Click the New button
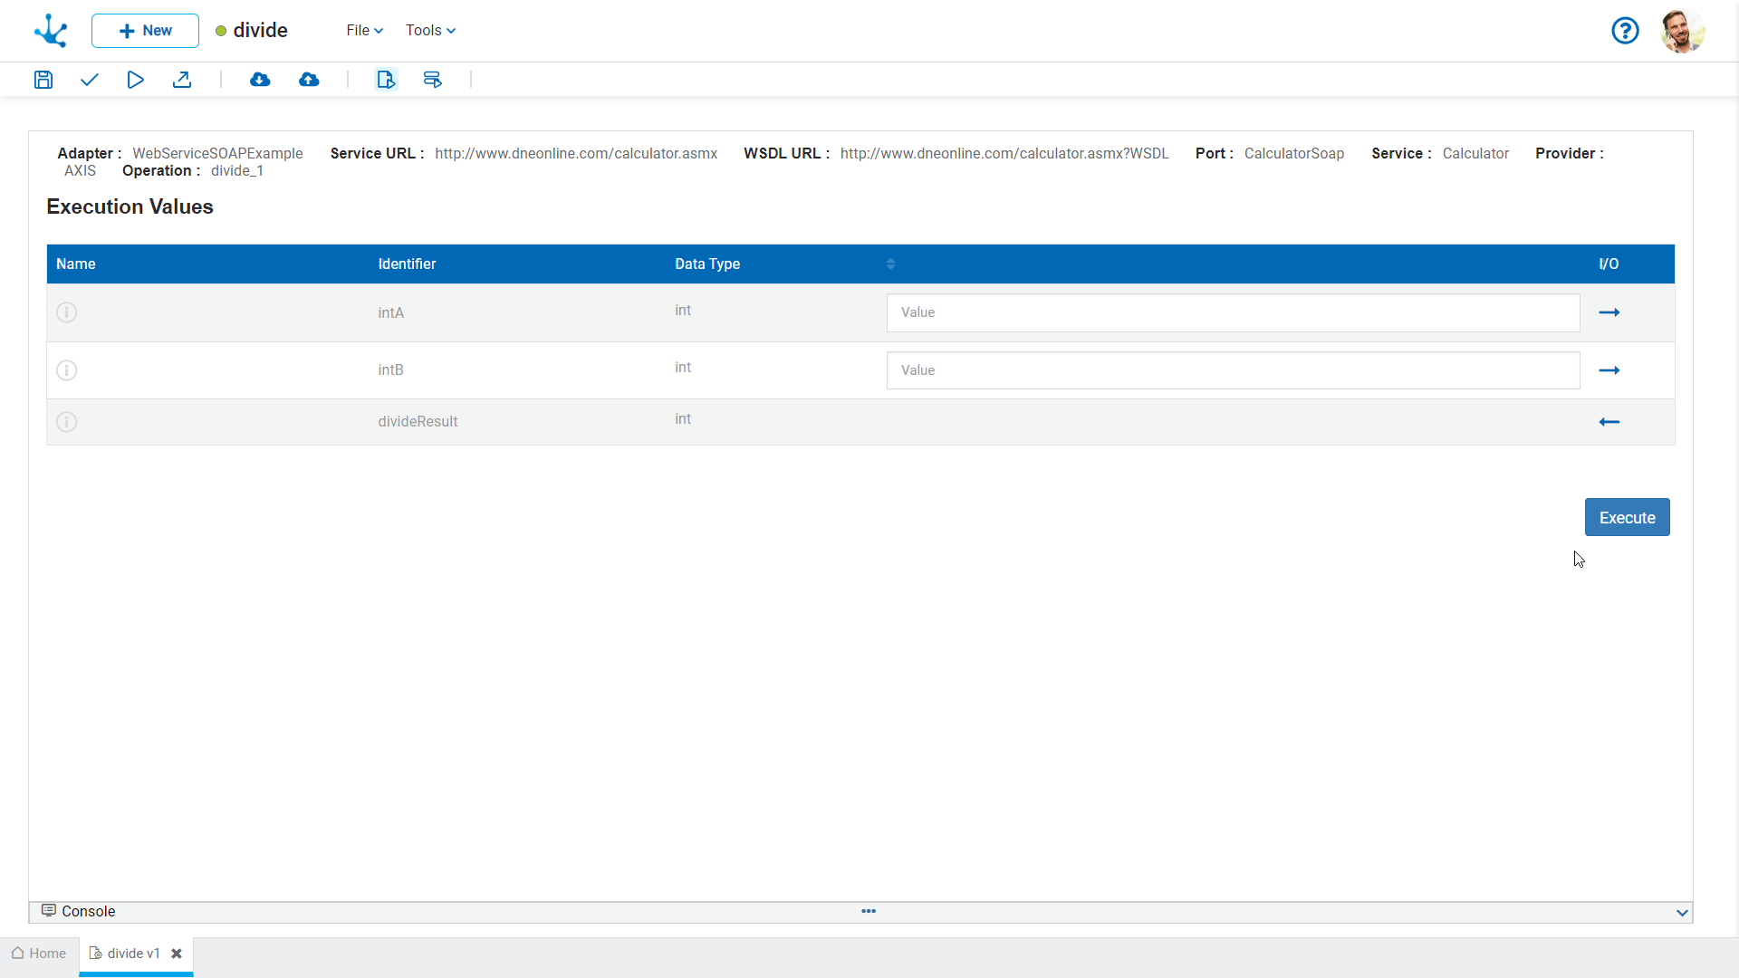Image resolution: width=1739 pixels, height=978 pixels. tap(145, 31)
